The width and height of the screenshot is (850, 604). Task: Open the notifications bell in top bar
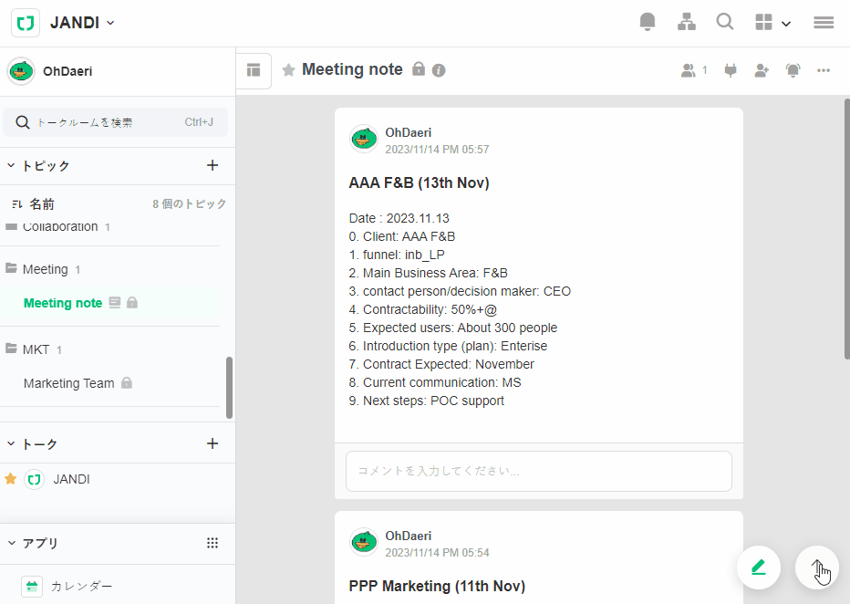tap(648, 23)
